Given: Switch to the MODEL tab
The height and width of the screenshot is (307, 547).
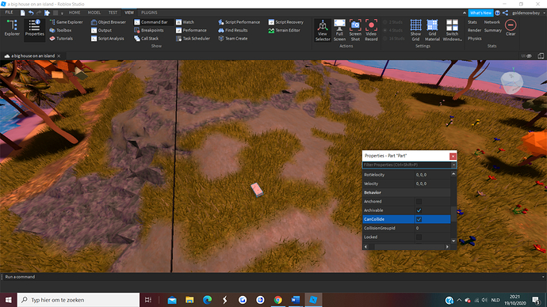Looking at the screenshot, I should (94, 13).
